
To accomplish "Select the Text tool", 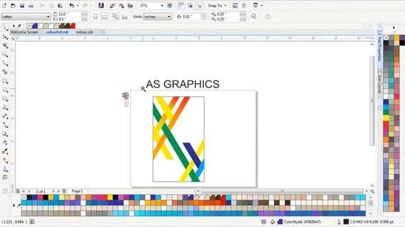I will [x=5, y=108].
